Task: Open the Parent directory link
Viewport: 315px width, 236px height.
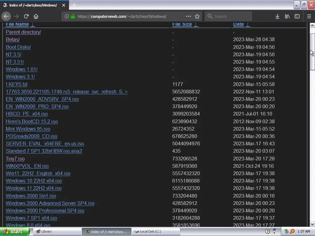Action: coord(23,32)
